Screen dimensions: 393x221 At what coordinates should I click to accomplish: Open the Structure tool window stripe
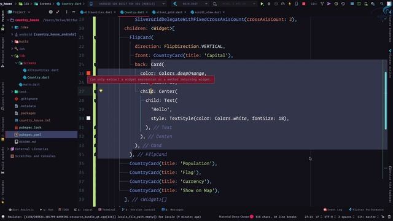coord(2,129)
